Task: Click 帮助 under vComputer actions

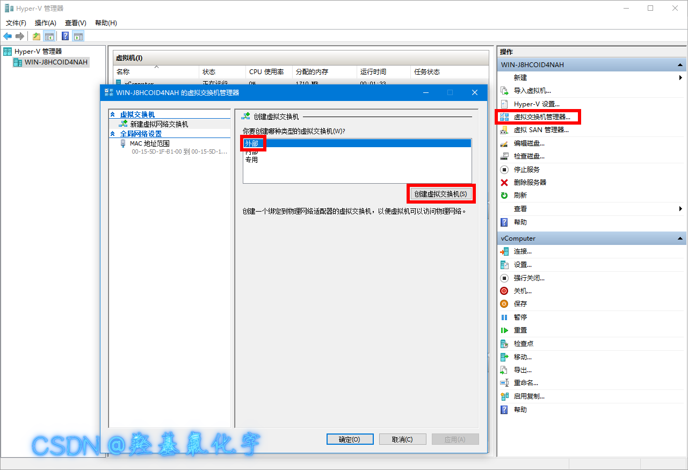Action: click(520, 409)
